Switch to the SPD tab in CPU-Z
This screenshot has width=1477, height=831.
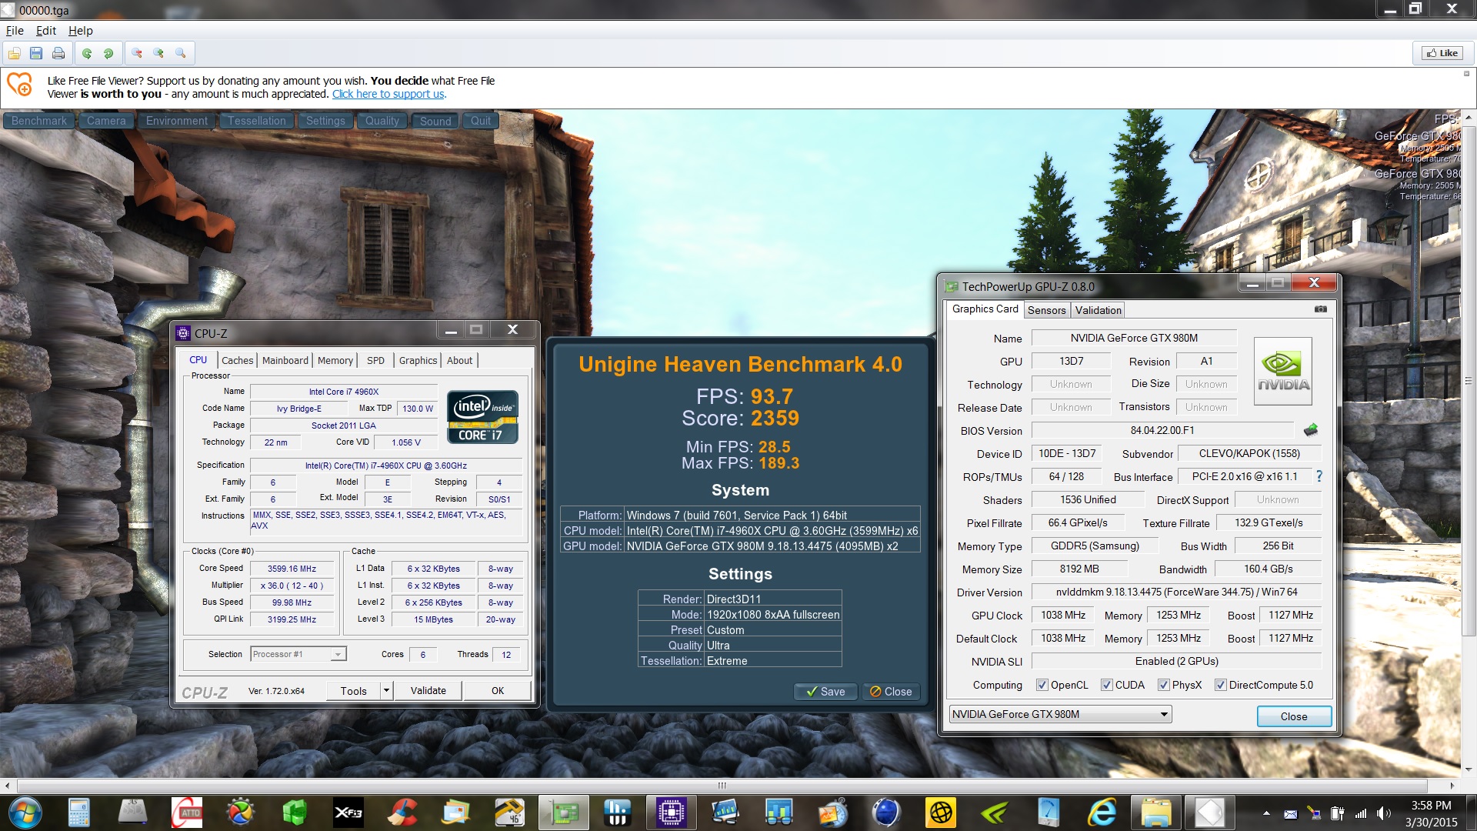375,360
